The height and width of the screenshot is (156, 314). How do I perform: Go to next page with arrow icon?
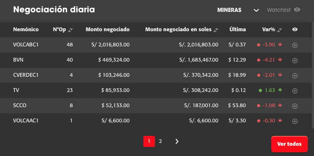pyautogui.click(x=177, y=141)
